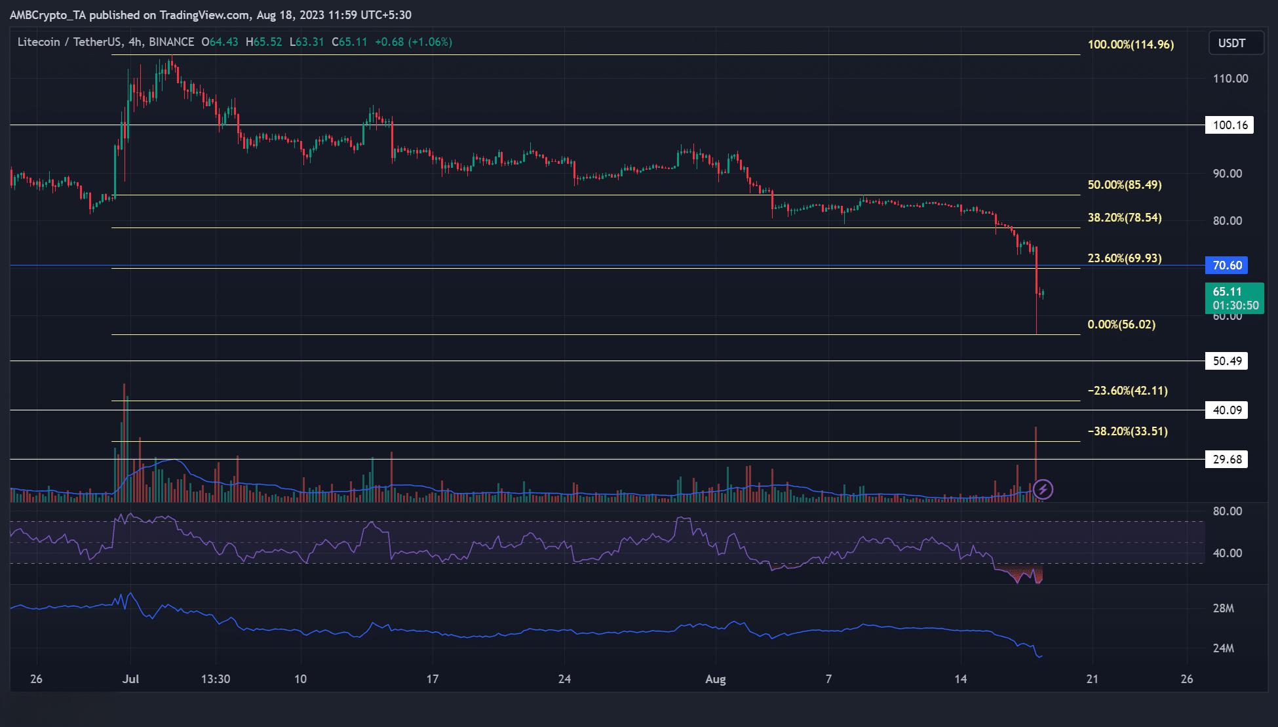This screenshot has height=727, width=1278.
Task: Click the Jul marker on time axis
Action: click(130, 679)
